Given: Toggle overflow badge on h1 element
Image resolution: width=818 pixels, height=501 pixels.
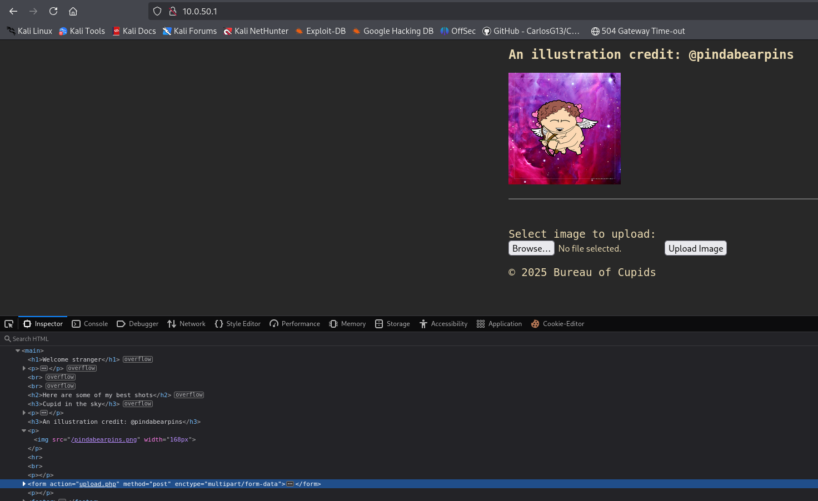Looking at the screenshot, I should pos(138,359).
